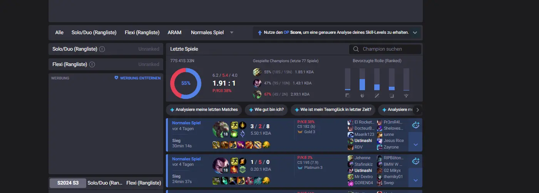This screenshot has height=193, width=539.
Task: Click info icon beside Flexi (Rangliste) rank
Action: (92, 64)
